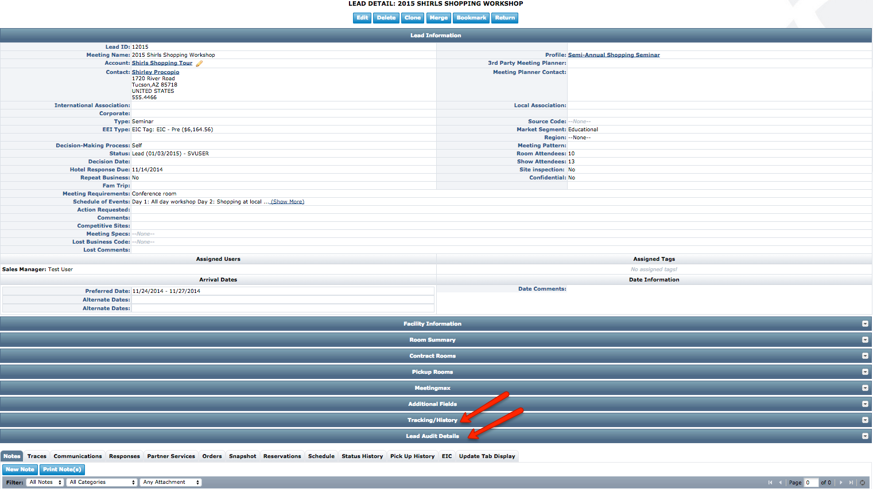Expand the Facility Information section
This screenshot has width=873, height=489.
tap(865, 324)
